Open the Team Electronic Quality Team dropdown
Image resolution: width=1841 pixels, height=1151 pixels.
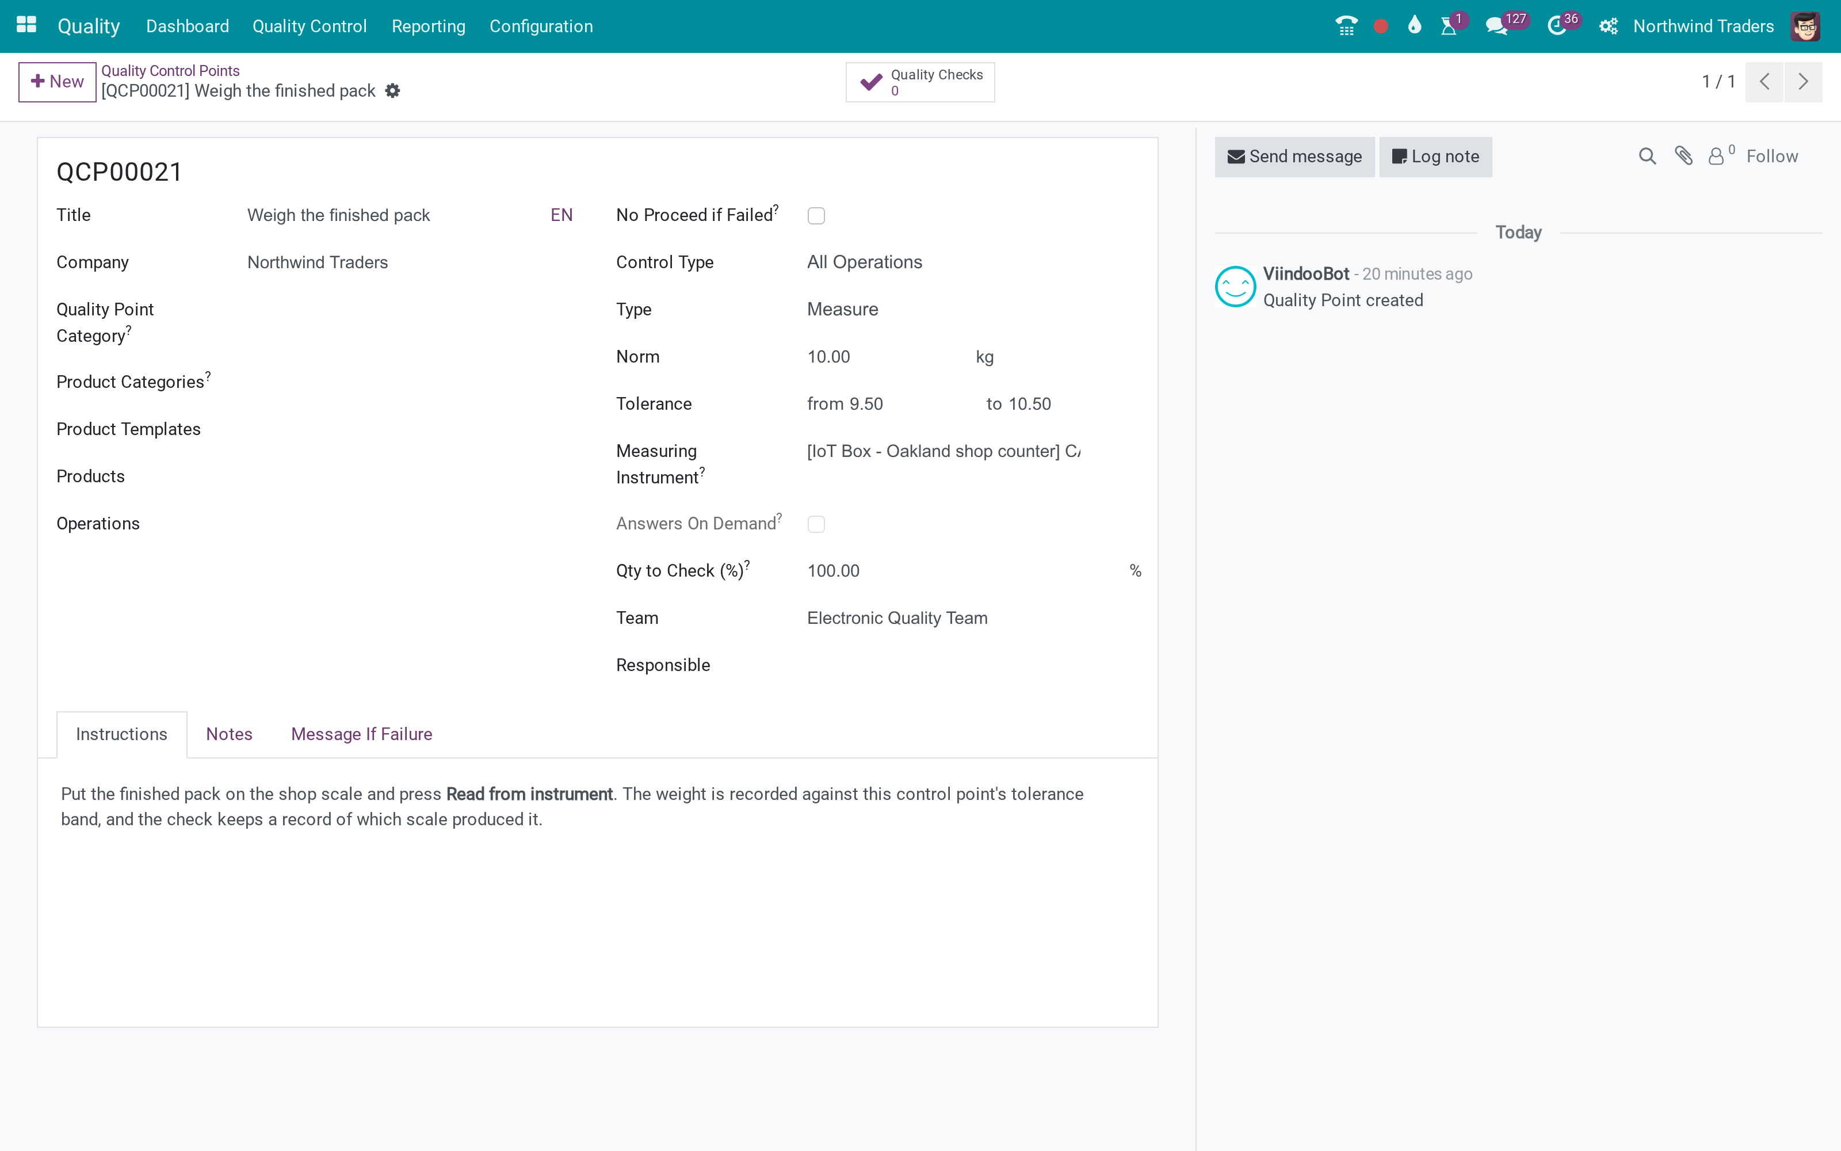click(x=974, y=618)
